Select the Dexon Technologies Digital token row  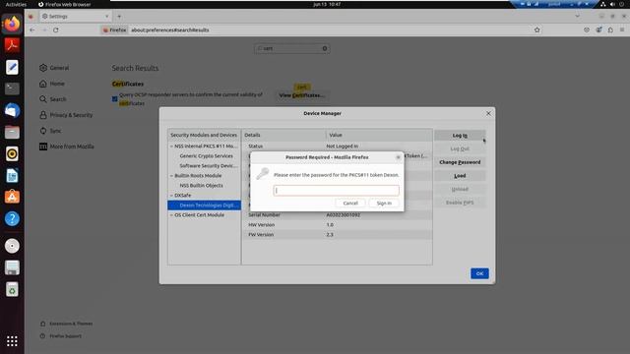[x=204, y=206]
